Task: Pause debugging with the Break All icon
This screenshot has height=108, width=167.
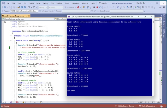Action: pos(94,7)
